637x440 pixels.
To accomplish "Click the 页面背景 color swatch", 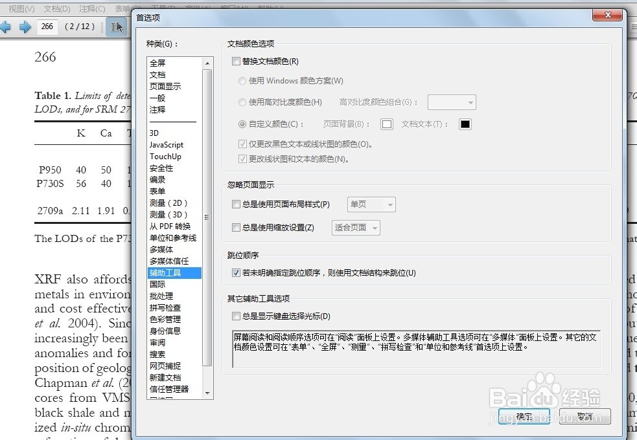I will point(387,124).
